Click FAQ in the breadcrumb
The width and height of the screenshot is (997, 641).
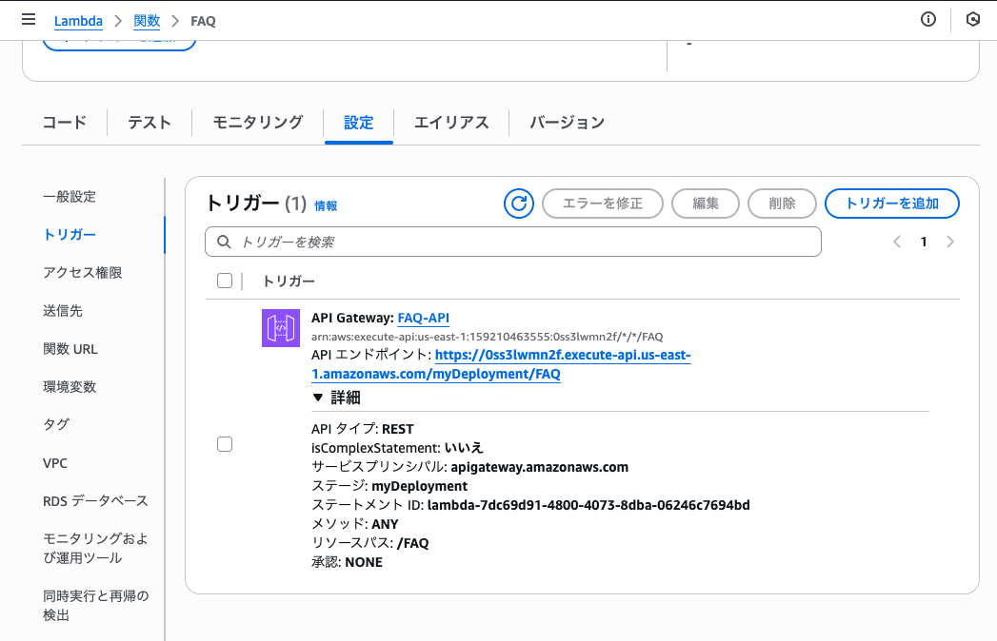tap(204, 21)
